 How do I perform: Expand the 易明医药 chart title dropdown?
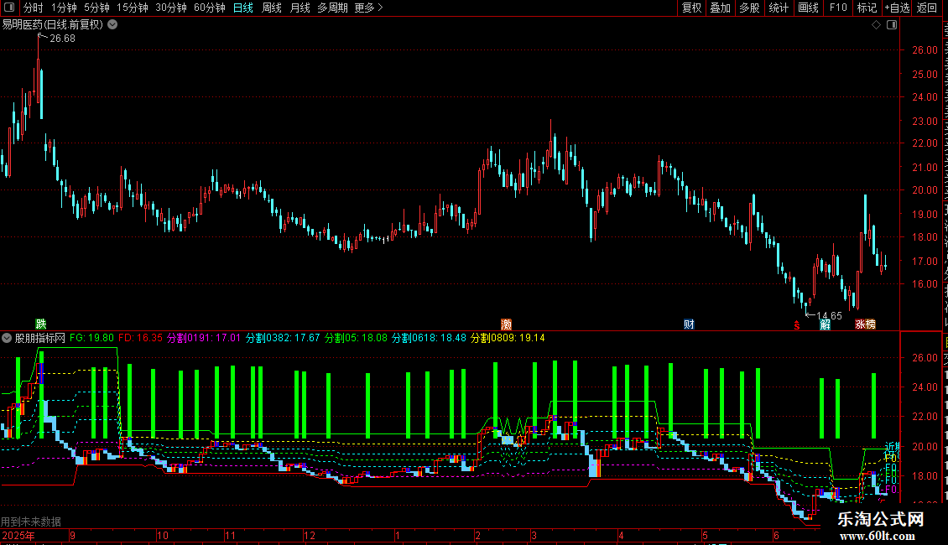point(112,25)
